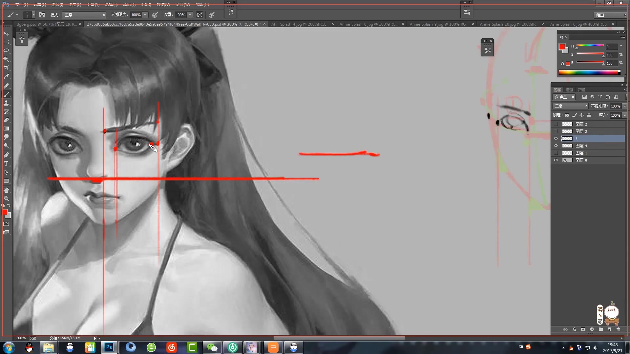Image resolution: width=630 pixels, height=354 pixels.
Task: Select the Healing Brush tool
Action: tap(6, 86)
